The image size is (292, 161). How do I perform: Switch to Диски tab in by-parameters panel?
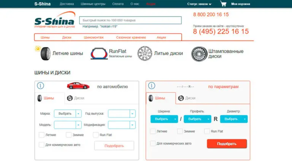pos(190,98)
